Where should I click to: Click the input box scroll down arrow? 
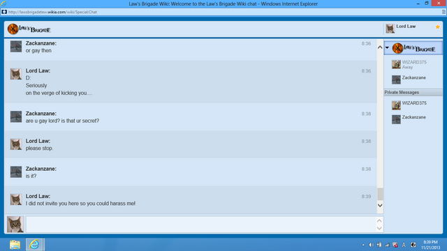[x=379, y=228]
